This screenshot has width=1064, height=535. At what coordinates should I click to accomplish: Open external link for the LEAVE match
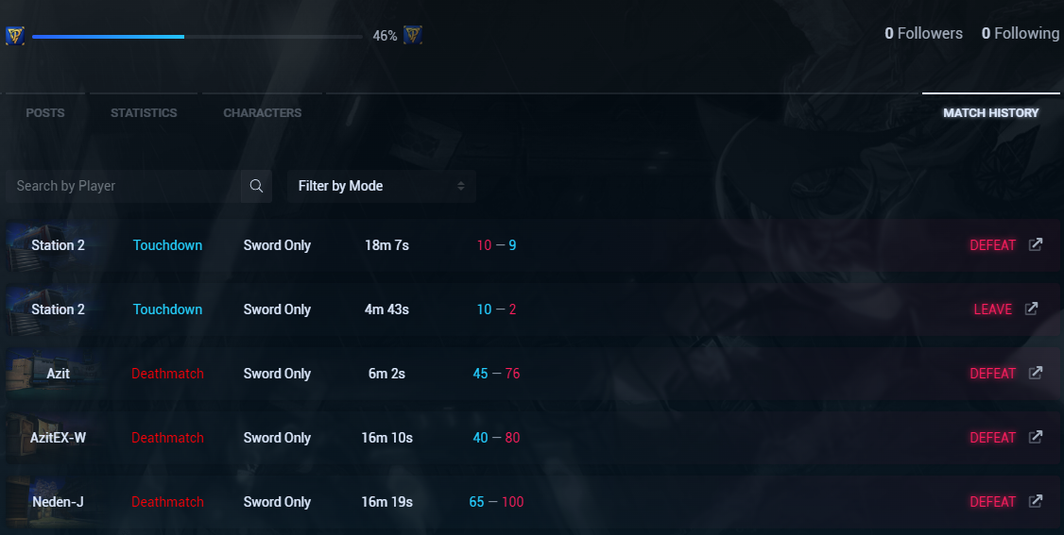pos(1032,309)
